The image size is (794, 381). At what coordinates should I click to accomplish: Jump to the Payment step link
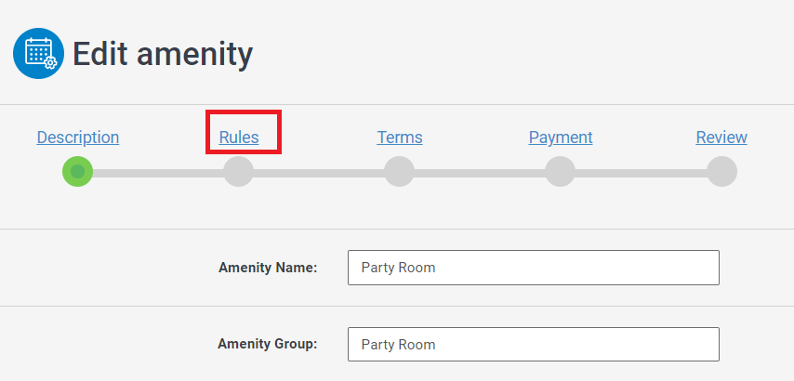click(x=561, y=138)
